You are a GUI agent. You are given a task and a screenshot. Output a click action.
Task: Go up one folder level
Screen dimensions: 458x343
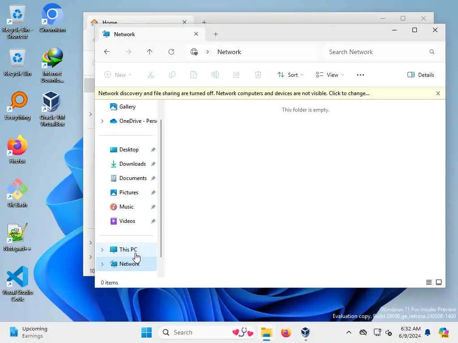click(149, 52)
